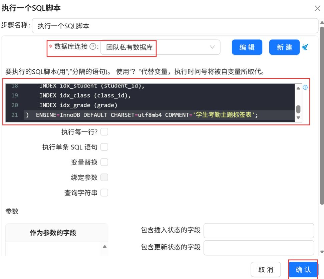
Task: Open the 团队私有数据库 connection dropdown
Action: [x=160, y=47]
